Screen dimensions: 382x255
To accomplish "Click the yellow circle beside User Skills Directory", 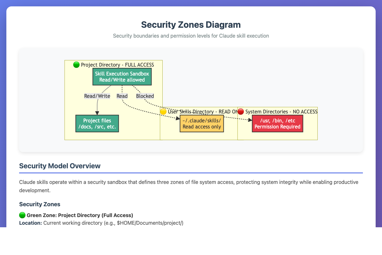I will 163,112.
